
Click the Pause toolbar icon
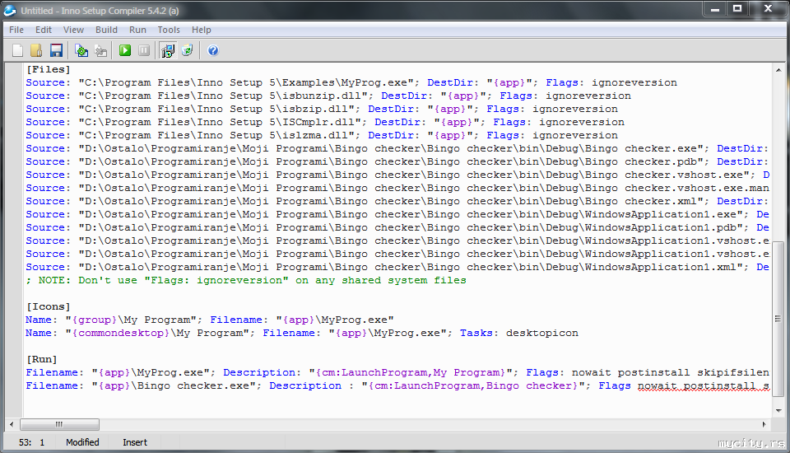click(x=144, y=51)
